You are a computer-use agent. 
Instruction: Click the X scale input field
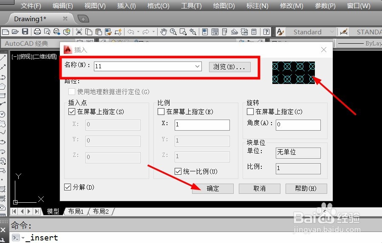point(202,125)
